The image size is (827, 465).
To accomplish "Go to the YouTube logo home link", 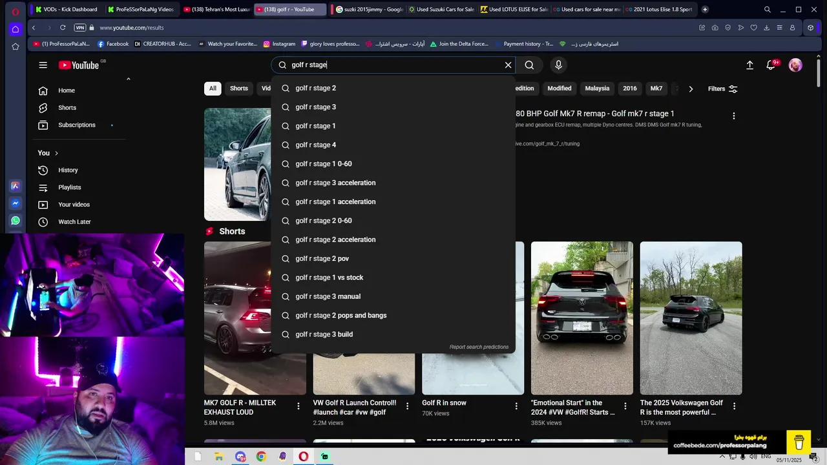I will pos(79,65).
